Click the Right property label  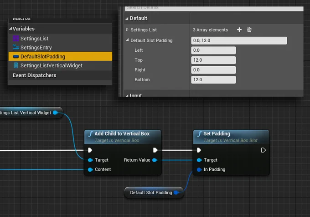(140, 70)
